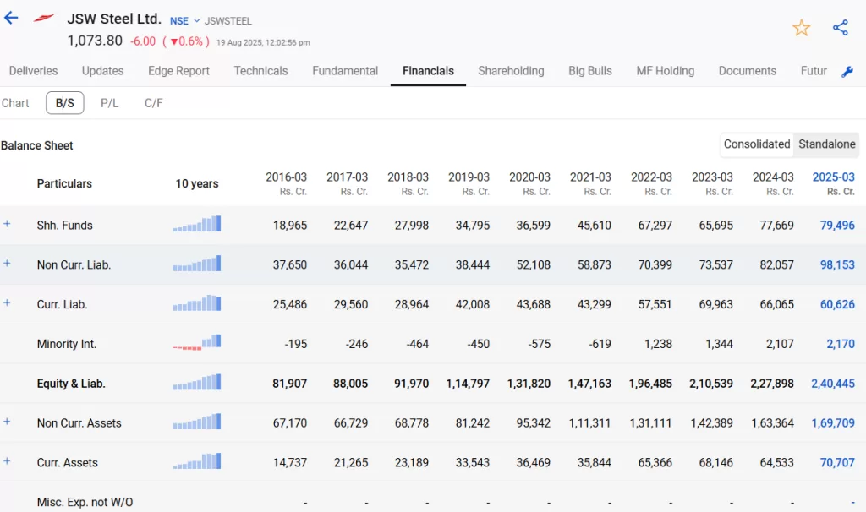Click Shh. Funds 2025-03 value 79,496
Screen dimensions: 866x512
tap(837, 225)
